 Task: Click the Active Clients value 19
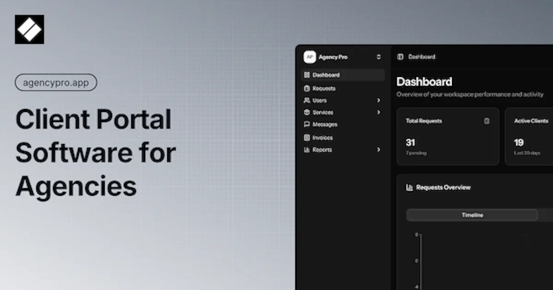(x=519, y=142)
